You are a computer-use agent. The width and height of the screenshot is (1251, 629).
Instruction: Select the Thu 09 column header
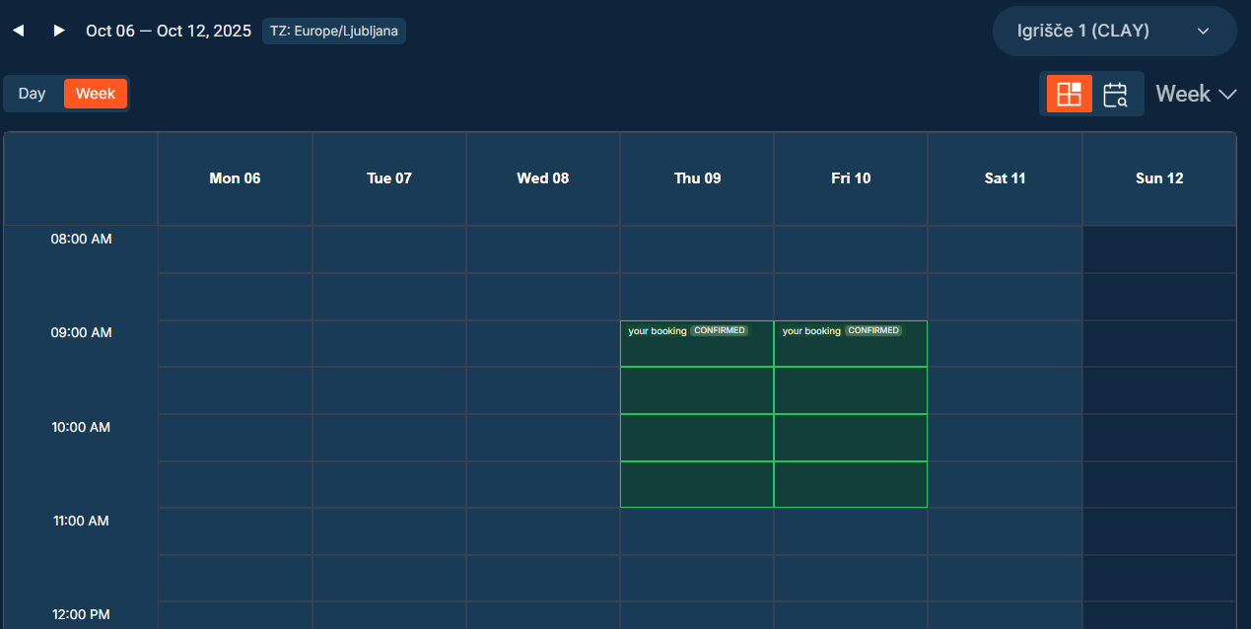coord(696,178)
